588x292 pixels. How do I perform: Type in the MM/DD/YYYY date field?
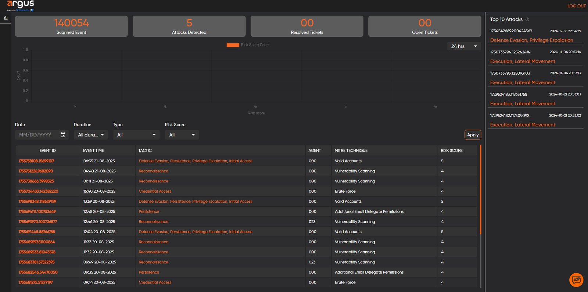click(x=37, y=135)
